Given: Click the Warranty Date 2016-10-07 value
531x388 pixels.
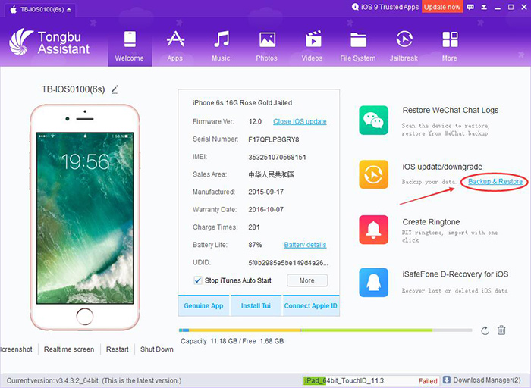Looking at the screenshot, I should [x=265, y=210].
